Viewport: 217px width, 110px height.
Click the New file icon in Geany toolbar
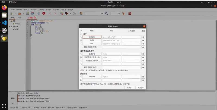[x=11, y=13]
